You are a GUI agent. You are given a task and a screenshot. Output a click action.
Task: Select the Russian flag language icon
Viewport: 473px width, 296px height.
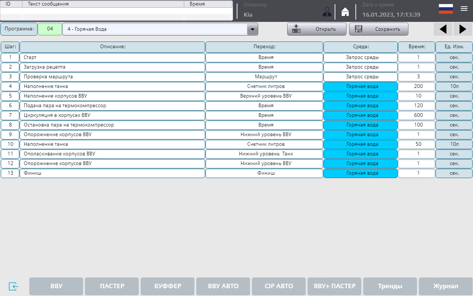pos(446,9)
